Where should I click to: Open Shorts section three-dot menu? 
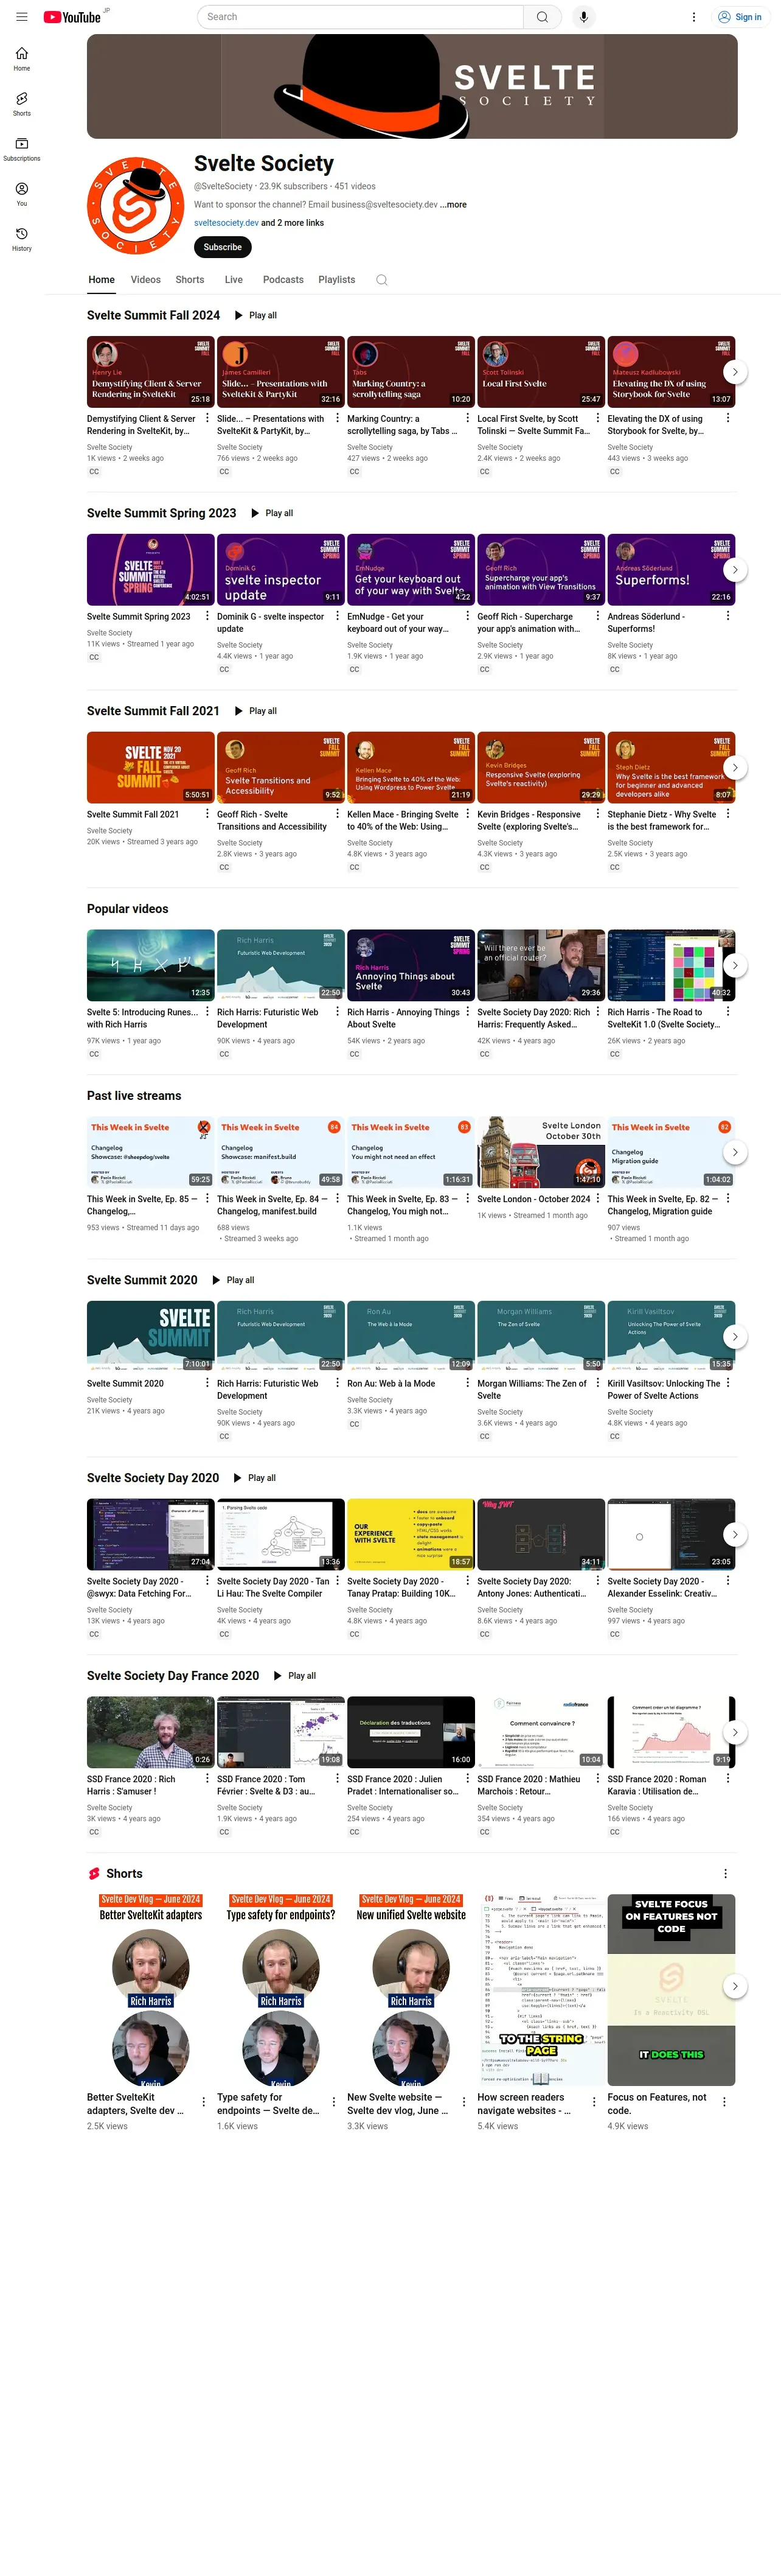(725, 1874)
